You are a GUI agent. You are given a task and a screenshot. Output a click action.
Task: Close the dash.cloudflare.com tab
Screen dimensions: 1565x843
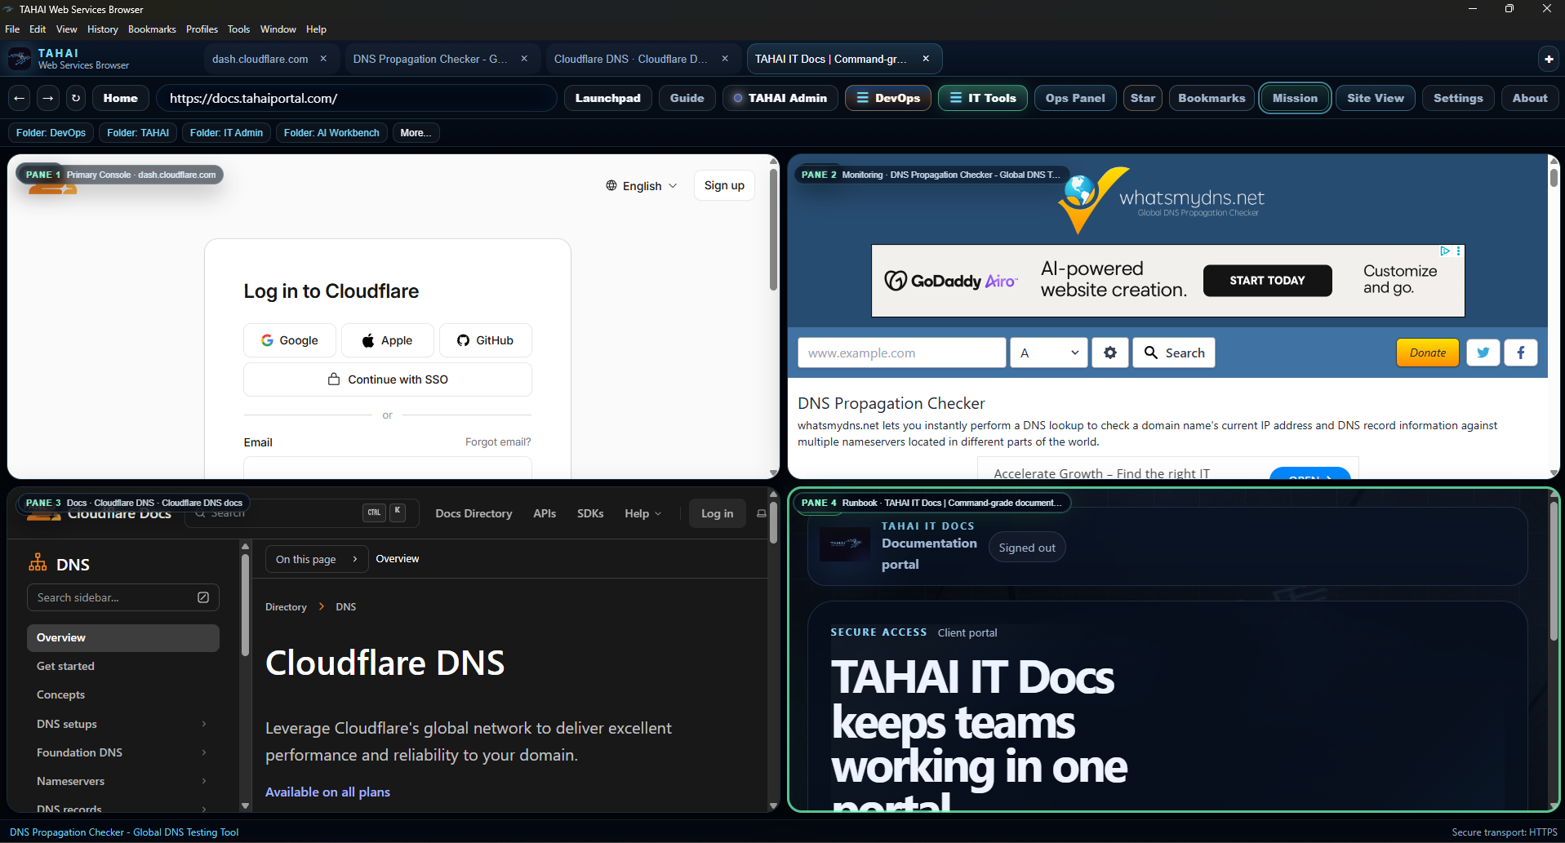(323, 59)
